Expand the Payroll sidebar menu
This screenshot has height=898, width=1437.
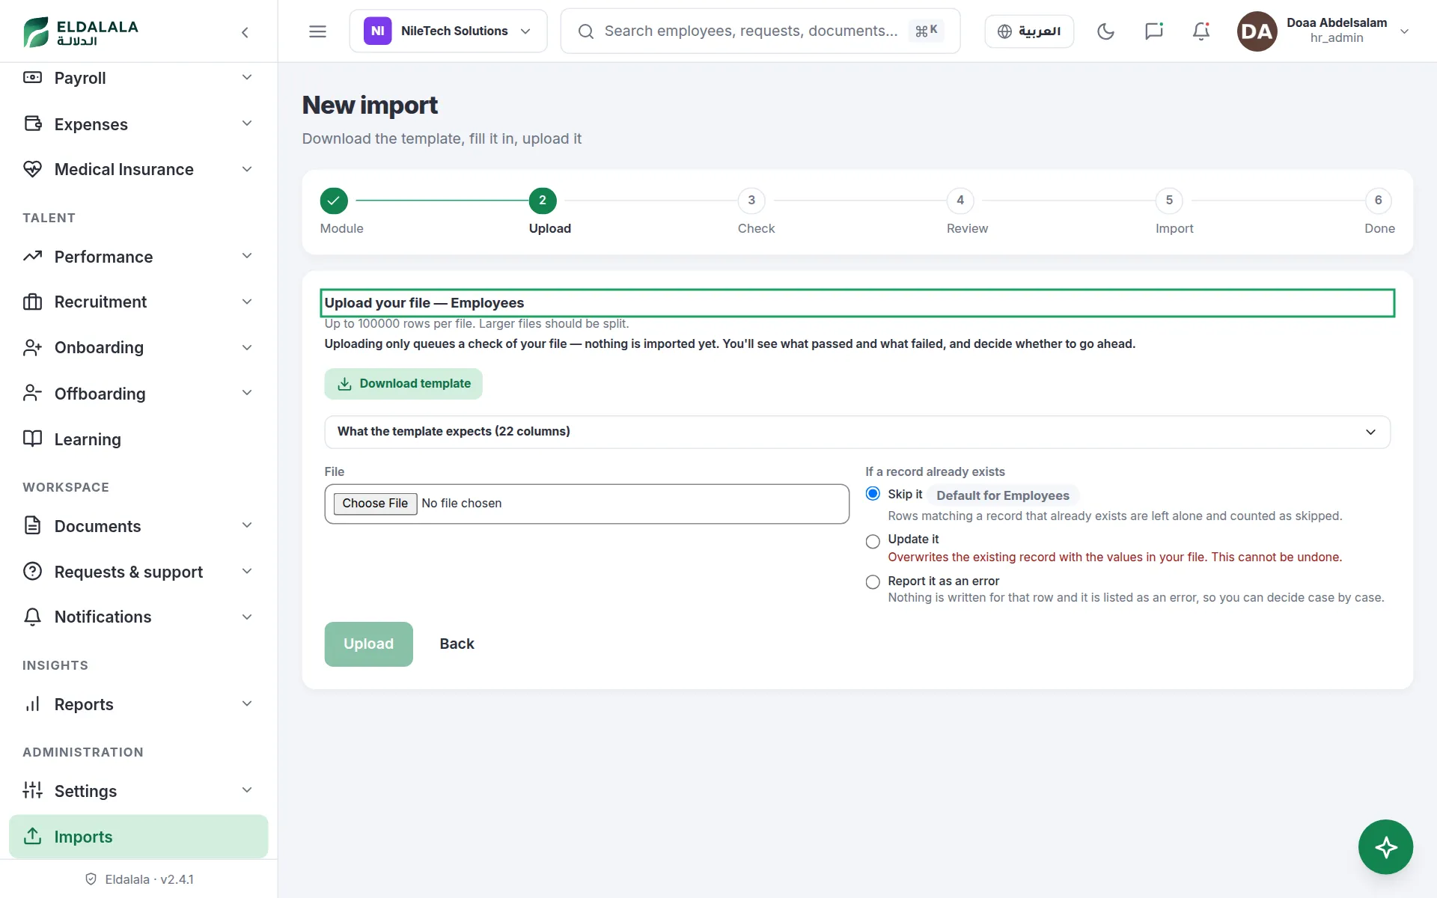click(x=138, y=78)
